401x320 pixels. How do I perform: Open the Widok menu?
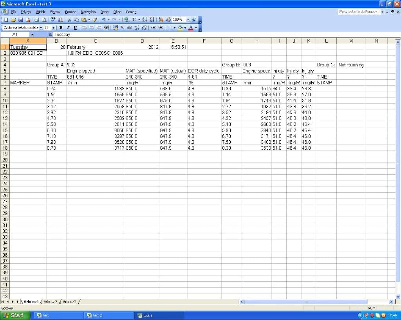(40, 12)
